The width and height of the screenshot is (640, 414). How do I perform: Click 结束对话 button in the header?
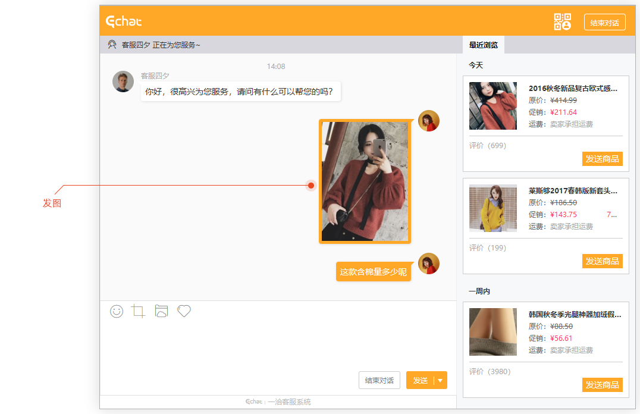[x=604, y=23]
